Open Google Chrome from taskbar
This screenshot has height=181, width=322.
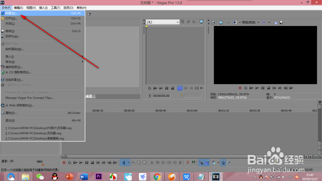[157, 176]
